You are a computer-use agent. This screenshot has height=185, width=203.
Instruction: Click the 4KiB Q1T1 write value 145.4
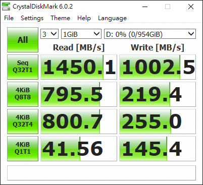click(158, 149)
